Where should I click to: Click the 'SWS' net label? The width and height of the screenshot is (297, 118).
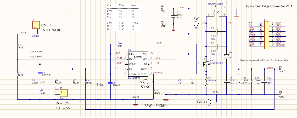tap(229, 23)
